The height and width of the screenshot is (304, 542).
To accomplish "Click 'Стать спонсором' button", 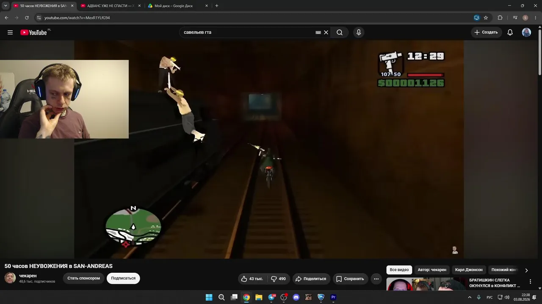I will pos(83,279).
